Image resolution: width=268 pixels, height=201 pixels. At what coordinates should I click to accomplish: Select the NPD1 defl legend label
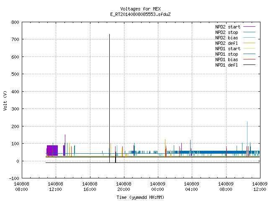pos(227,65)
